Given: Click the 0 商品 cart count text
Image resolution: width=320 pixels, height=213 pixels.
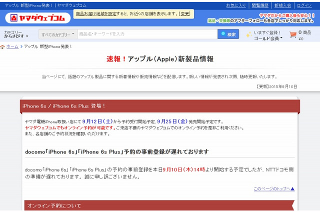Looking at the screenshot, I should 304,32.
